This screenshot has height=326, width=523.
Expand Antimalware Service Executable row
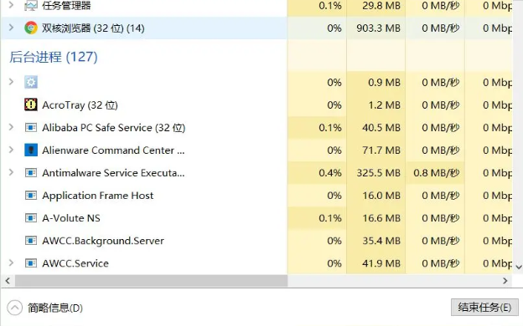coord(11,172)
